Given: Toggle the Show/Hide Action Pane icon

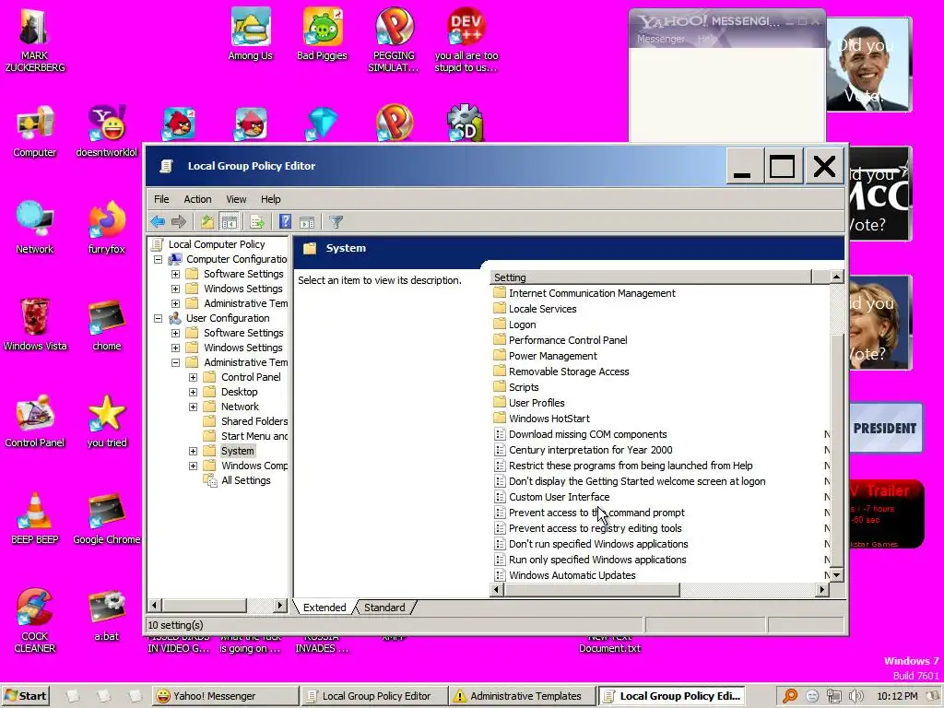Looking at the screenshot, I should 307,222.
